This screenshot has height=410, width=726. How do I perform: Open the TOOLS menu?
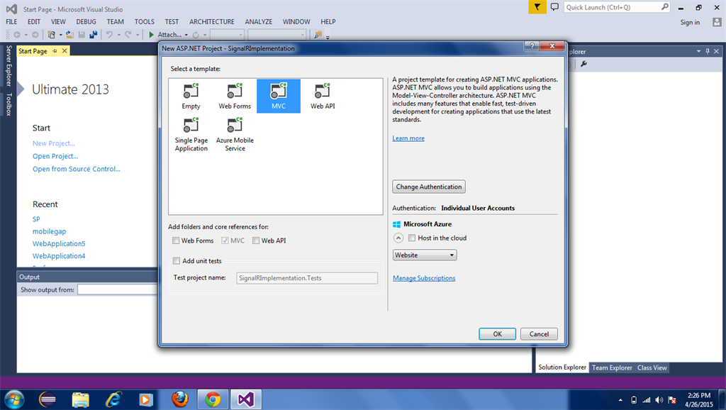click(x=145, y=22)
